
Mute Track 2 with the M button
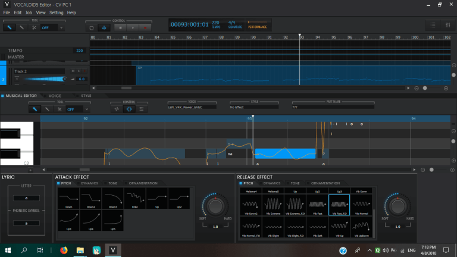73,71
